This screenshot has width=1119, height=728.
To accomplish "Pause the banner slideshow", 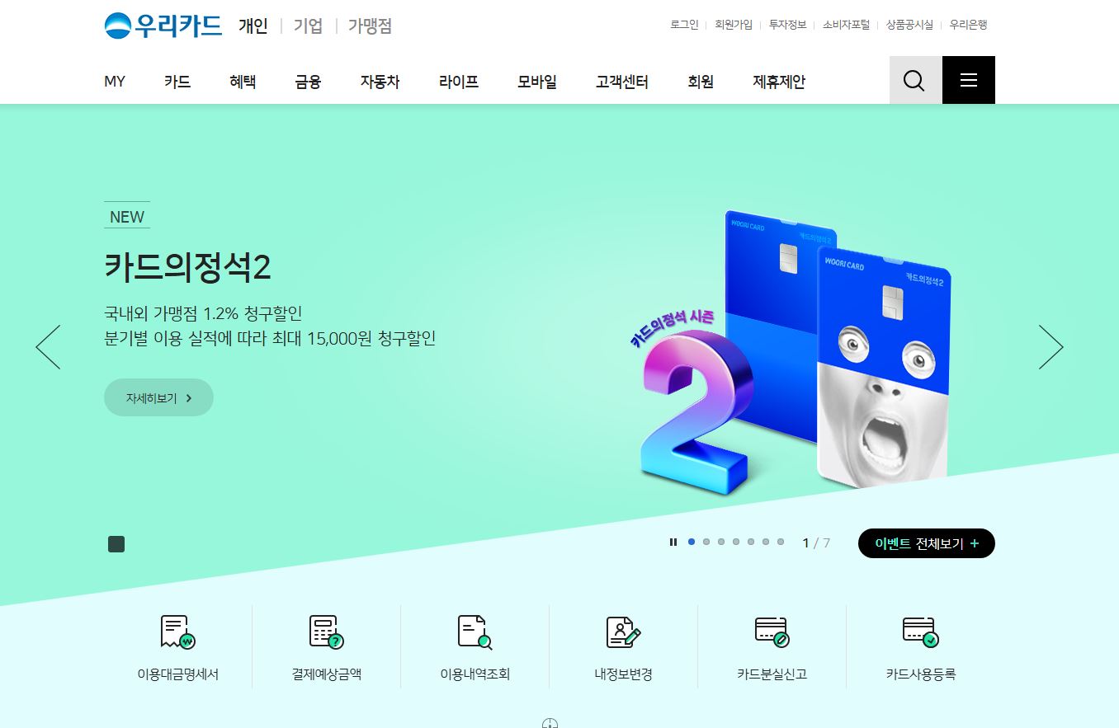I will [673, 542].
